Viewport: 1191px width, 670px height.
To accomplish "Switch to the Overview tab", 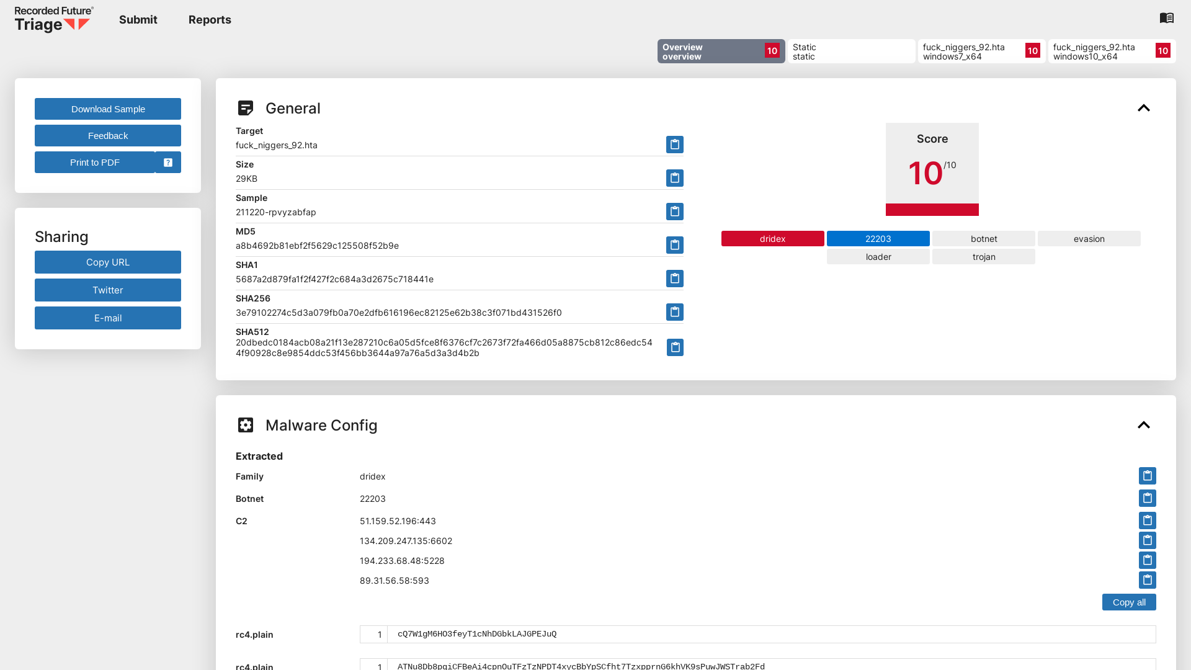I will coord(721,51).
